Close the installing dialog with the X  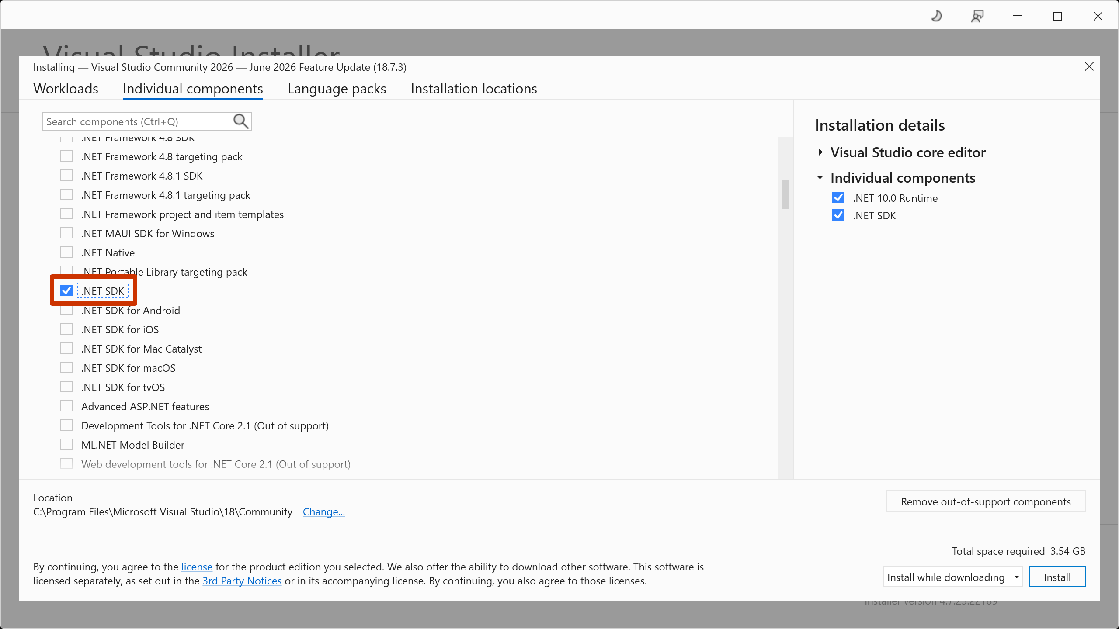coord(1089,66)
